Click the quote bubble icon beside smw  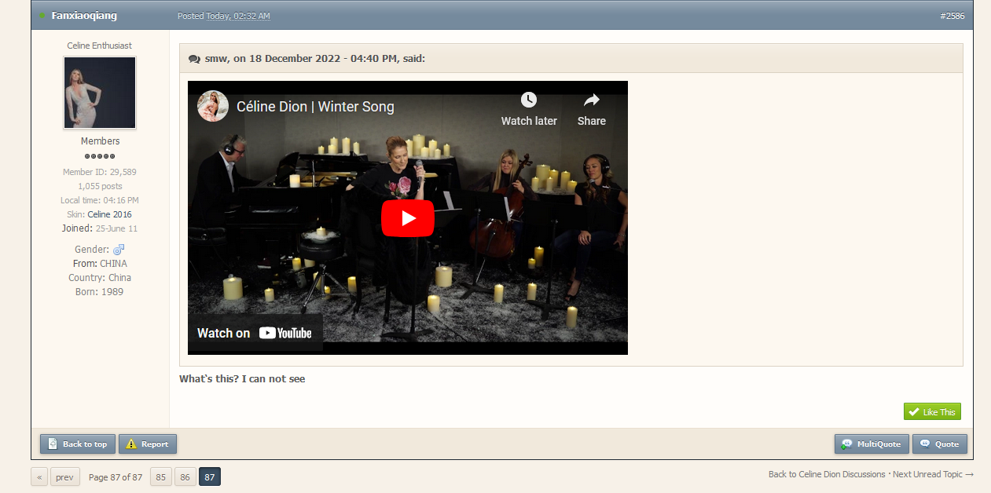(194, 59)
